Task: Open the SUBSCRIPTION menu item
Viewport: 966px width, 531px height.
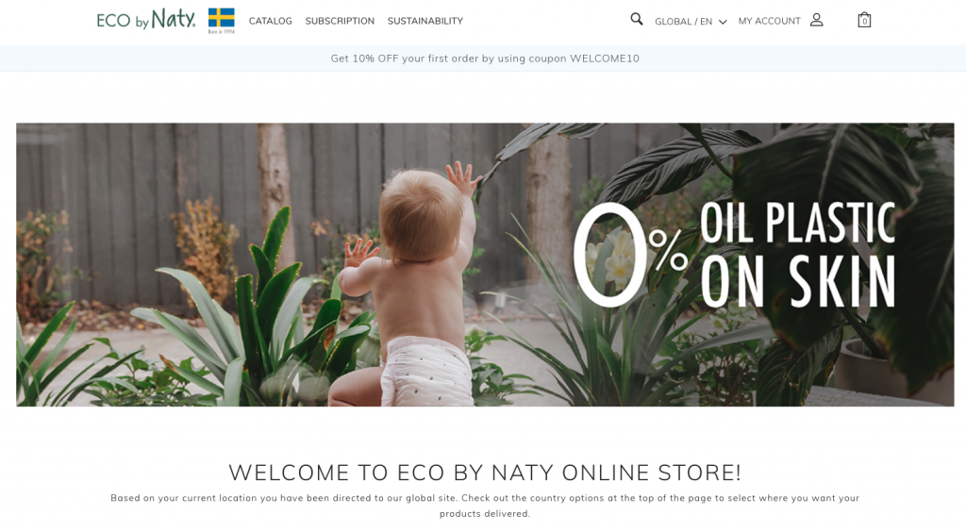Action: 340,21
